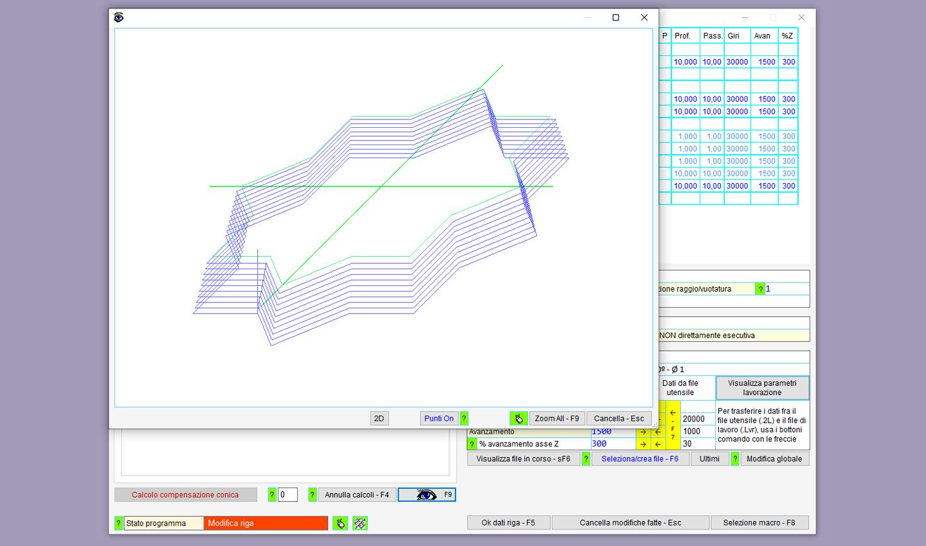
Task: Click the help icon left of the 0 field
Action: 272,495
